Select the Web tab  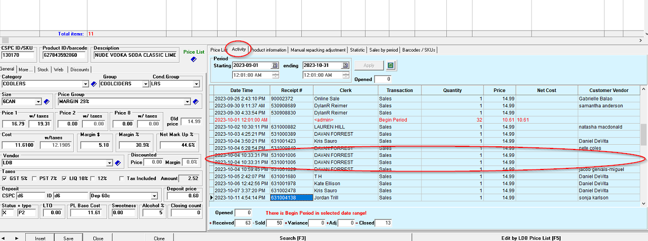click(58, 69)
